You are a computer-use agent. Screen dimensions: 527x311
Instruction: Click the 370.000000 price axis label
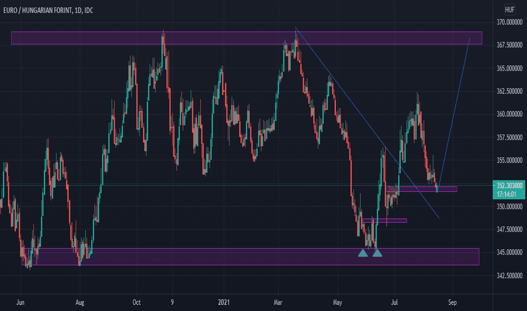pos(509,22)
